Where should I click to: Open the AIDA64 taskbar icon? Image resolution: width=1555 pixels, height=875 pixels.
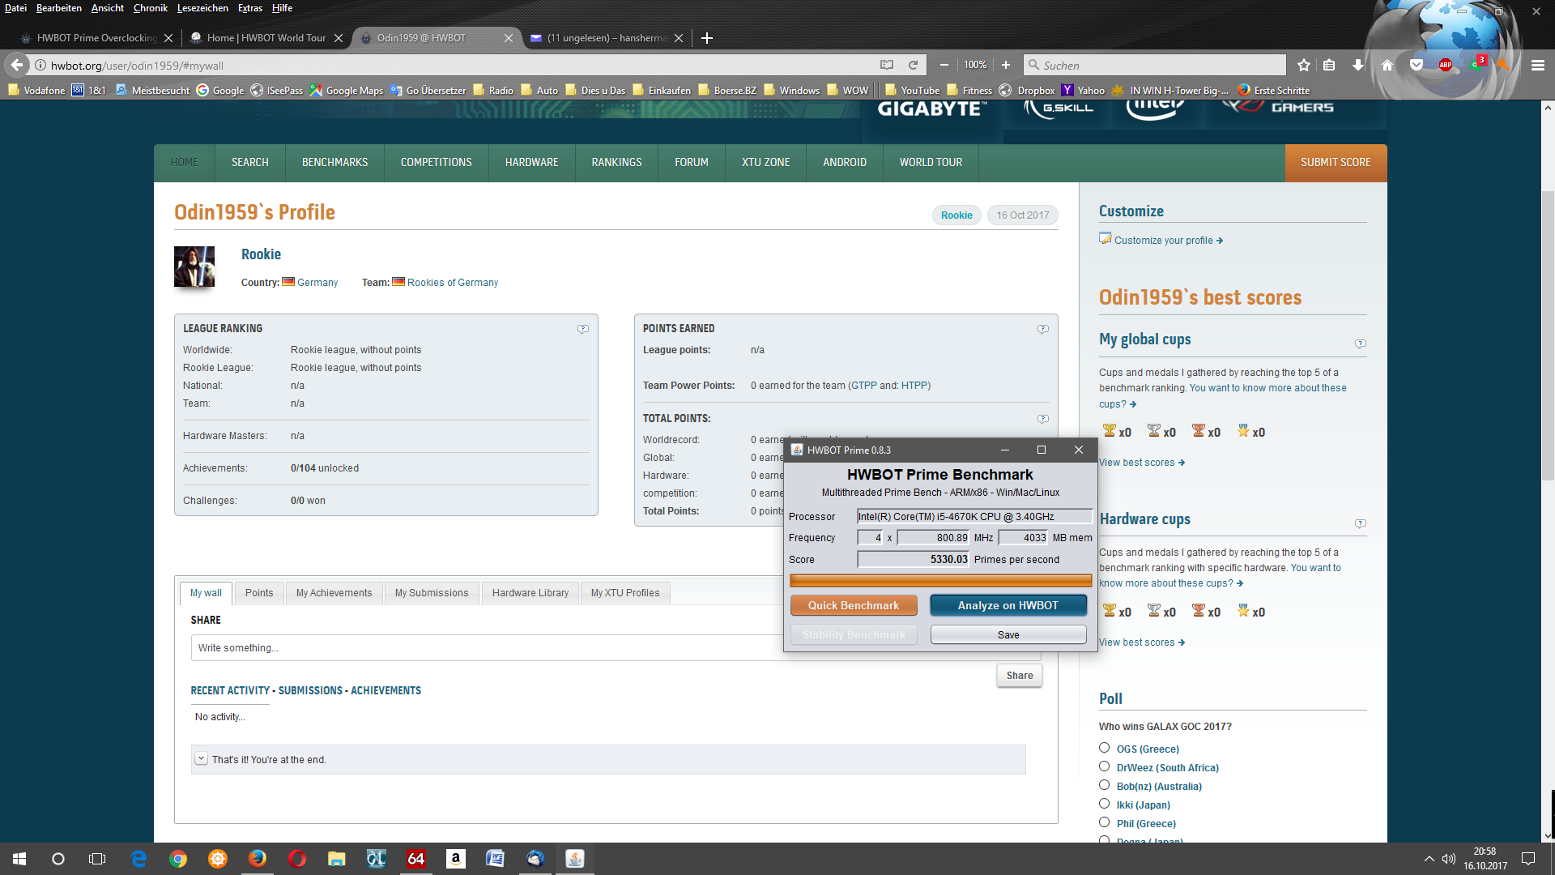[x=416, y=859]
